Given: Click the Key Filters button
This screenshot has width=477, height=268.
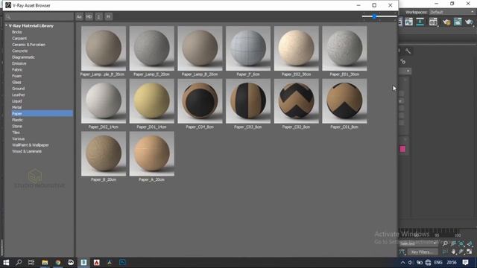Looking at the screenshot, I should 422,252.
